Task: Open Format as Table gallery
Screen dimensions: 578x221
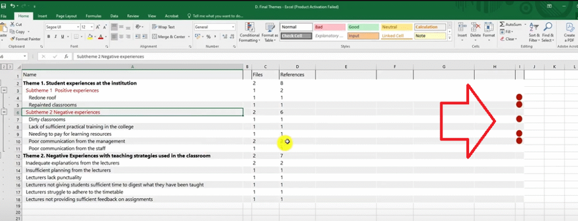Action: (270, 32)
